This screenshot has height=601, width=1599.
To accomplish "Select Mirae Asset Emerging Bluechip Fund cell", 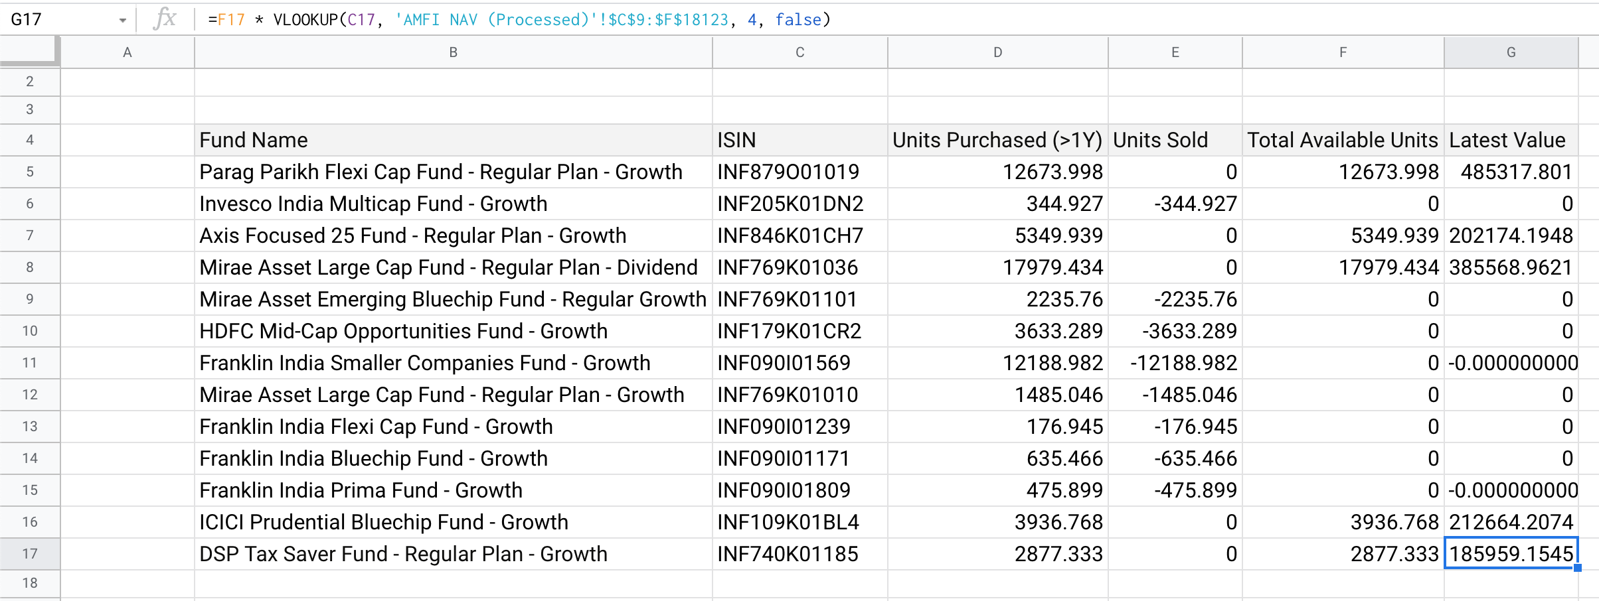I will click(454, 299).
